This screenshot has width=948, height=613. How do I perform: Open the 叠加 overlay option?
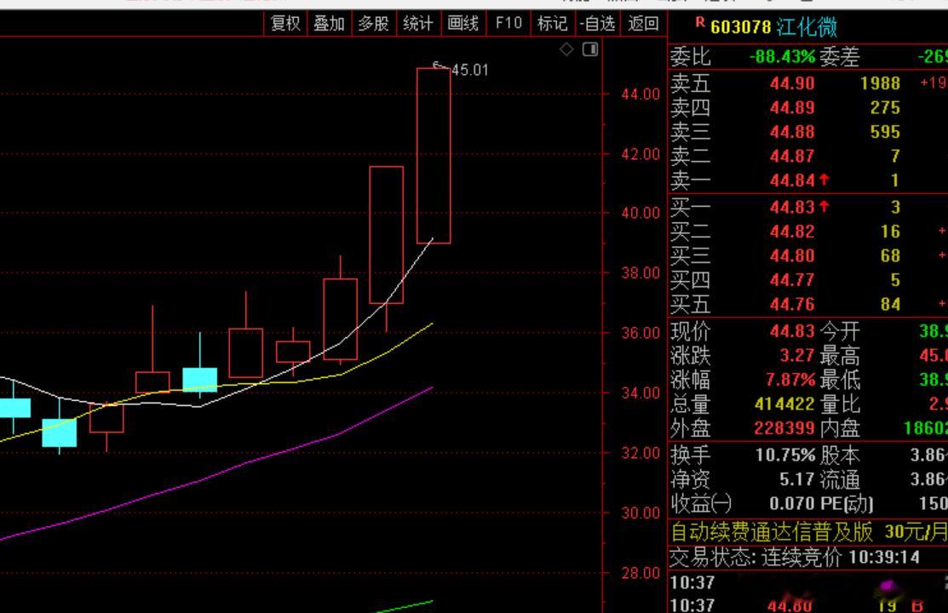[330, 24]
